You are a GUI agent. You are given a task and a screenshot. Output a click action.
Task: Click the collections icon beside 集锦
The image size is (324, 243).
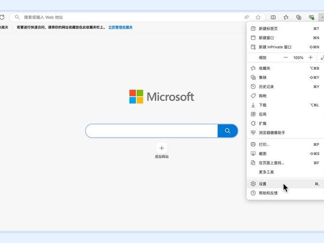click(x=253, y=77)
